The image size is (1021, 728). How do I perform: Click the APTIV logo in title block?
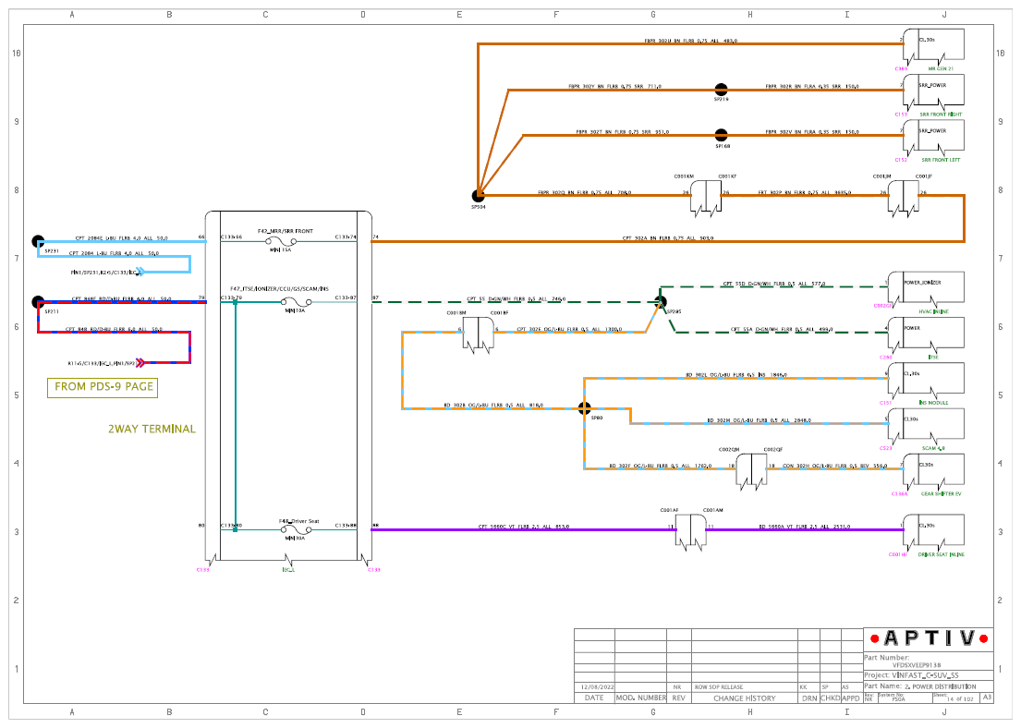click(930, 638)
